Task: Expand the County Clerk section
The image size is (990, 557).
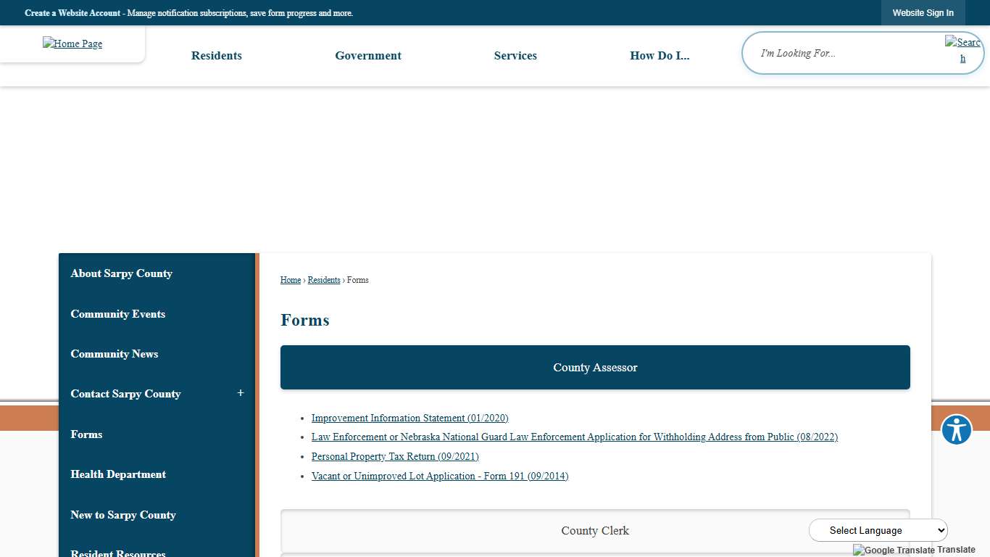Action: click(594, 531)
